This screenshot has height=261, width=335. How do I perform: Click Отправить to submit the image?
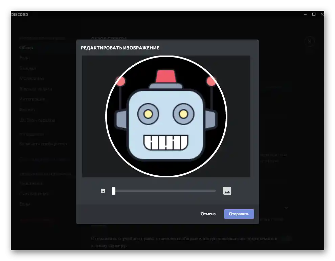pos(239,214)
